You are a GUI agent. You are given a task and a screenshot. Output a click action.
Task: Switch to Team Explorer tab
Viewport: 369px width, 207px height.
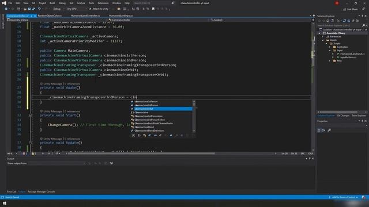tap(359, 116)
